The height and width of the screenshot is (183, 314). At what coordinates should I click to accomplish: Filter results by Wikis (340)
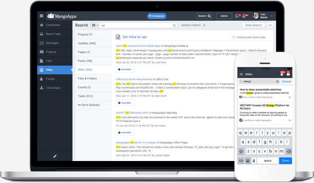93,70
